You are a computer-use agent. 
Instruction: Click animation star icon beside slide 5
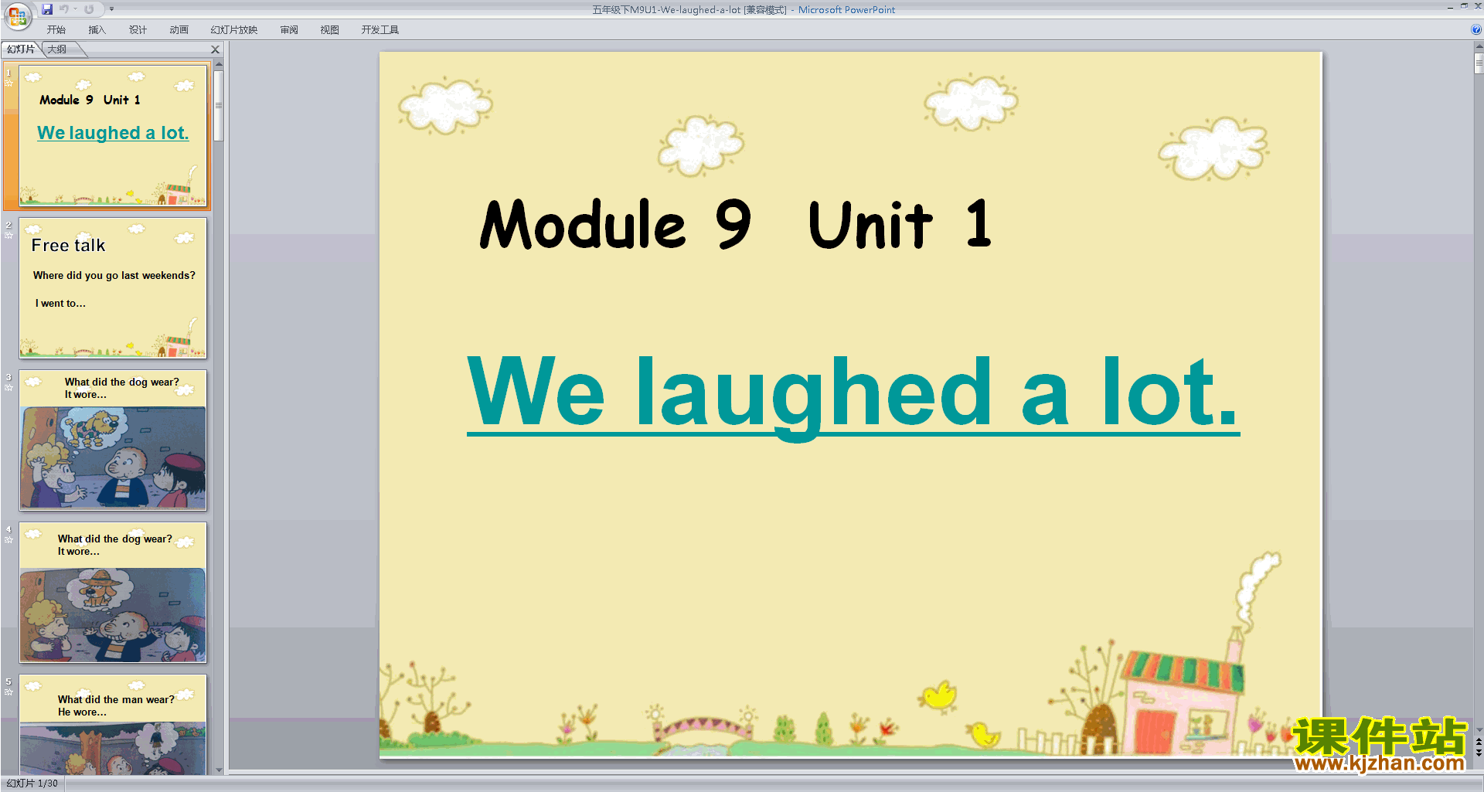coord(9,692)
